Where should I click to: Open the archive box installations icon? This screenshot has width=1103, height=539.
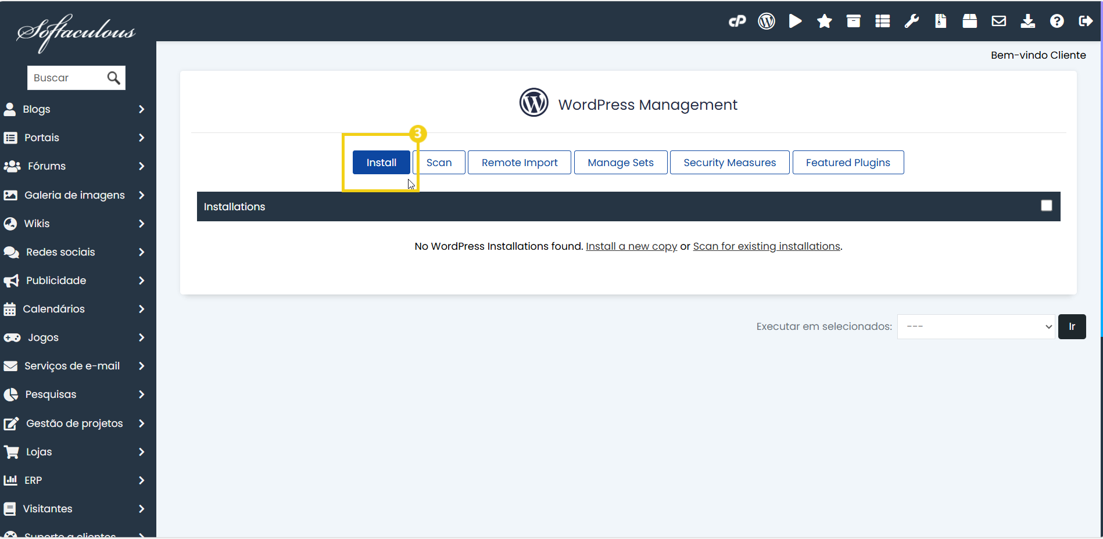854,21
